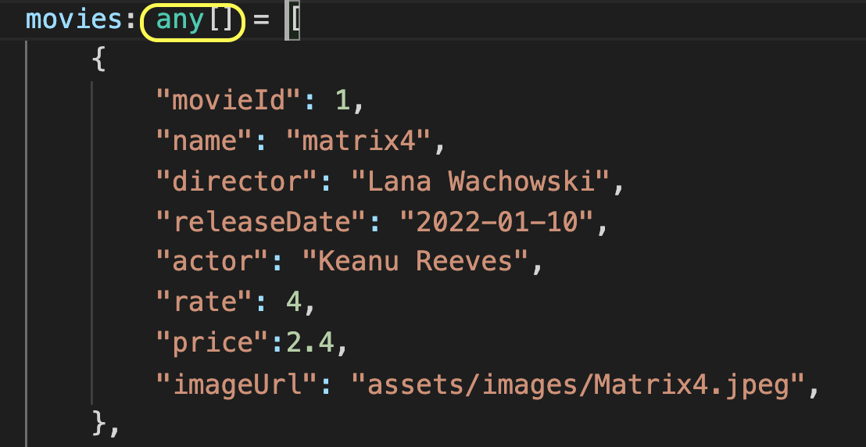The width and height of the screenshot is (866, 447).
Task: Click the movies variable name
Action: click(x=73, y=22)
